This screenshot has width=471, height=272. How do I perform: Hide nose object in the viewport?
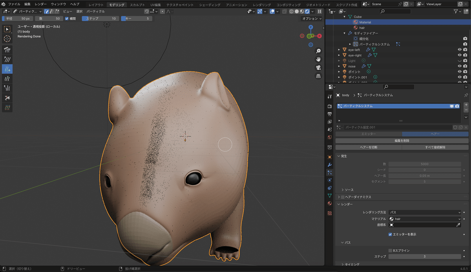click(459, 66)
